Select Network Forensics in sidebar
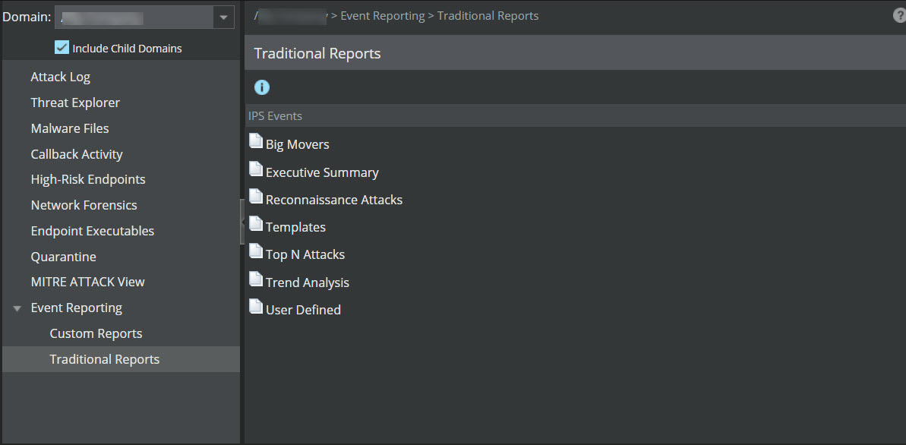This screenshot has width=906, height=445. [x=84, y=205]
